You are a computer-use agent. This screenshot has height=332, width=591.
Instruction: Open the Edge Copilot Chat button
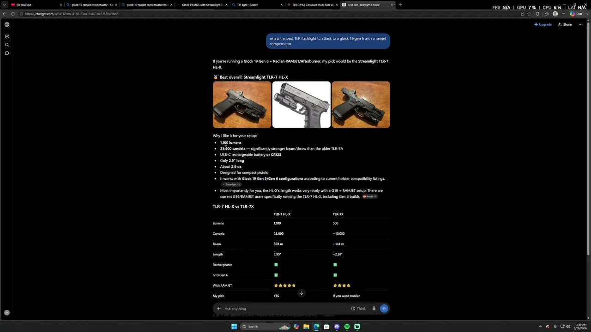[x=576, y=14]
